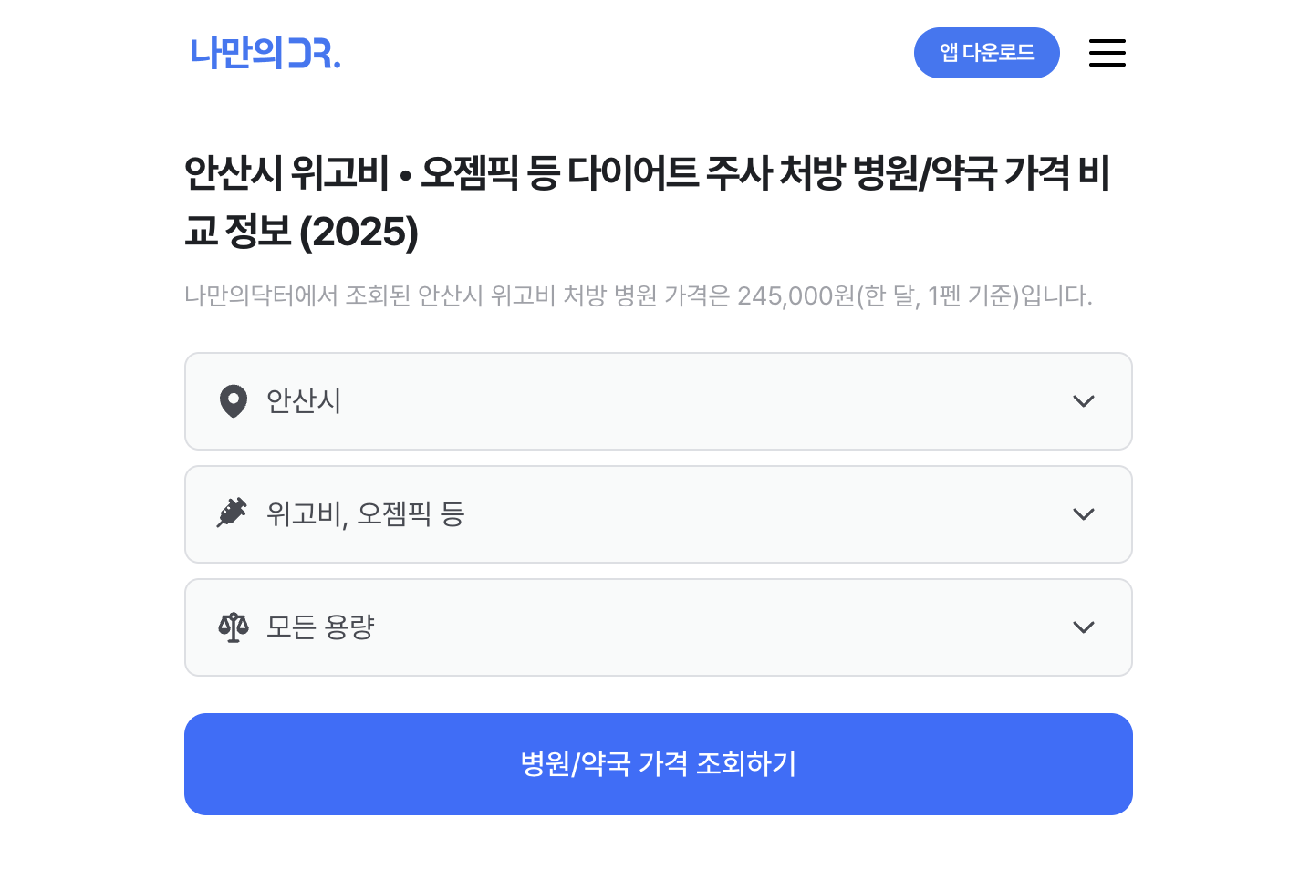Expand the 안산시 region dropdown
This screenshot has height=870, width=1310.
point(659,401)
